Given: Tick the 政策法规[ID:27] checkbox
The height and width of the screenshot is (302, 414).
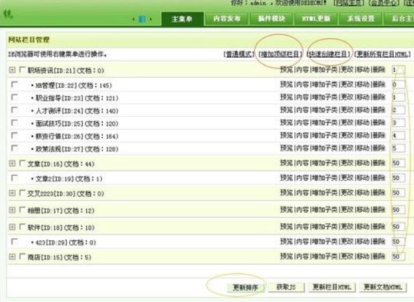Looking at the screenshot, I should 14,148.
